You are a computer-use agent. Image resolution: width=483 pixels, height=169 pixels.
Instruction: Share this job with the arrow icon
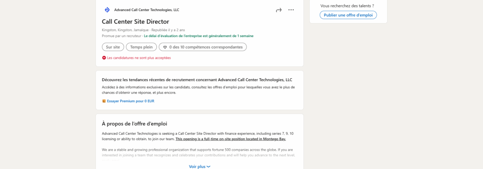278,10
